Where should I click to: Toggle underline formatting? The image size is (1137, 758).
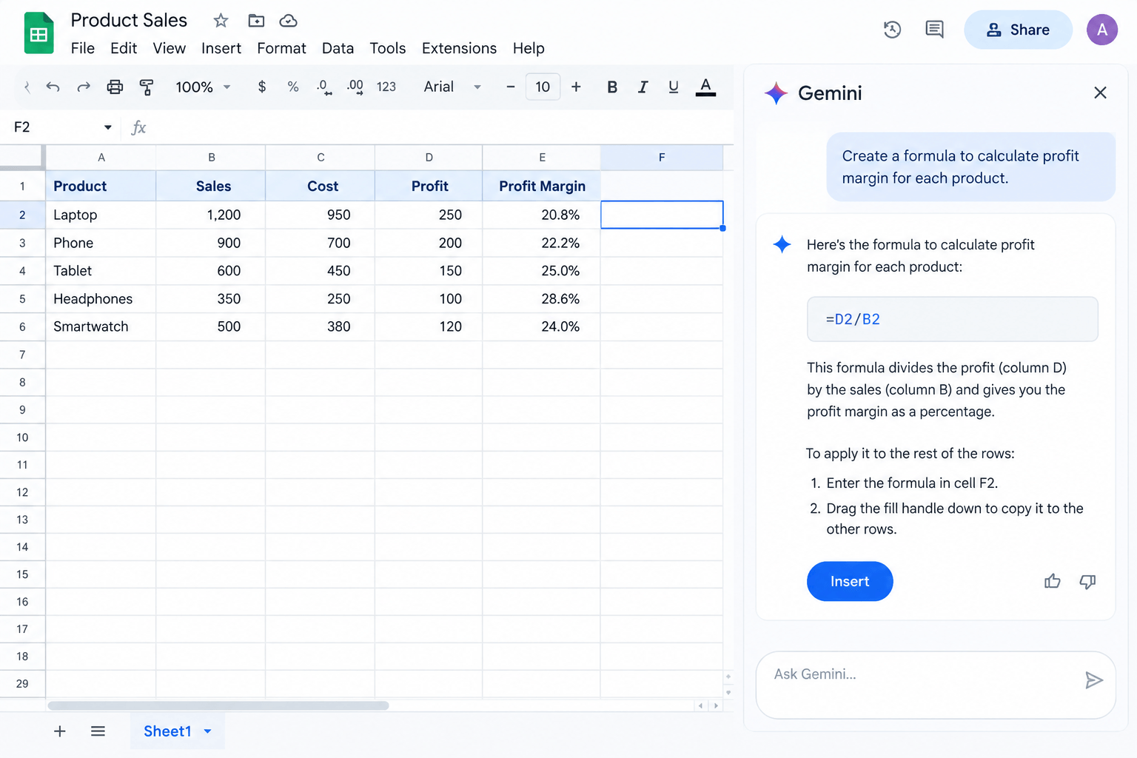[673, 87]
